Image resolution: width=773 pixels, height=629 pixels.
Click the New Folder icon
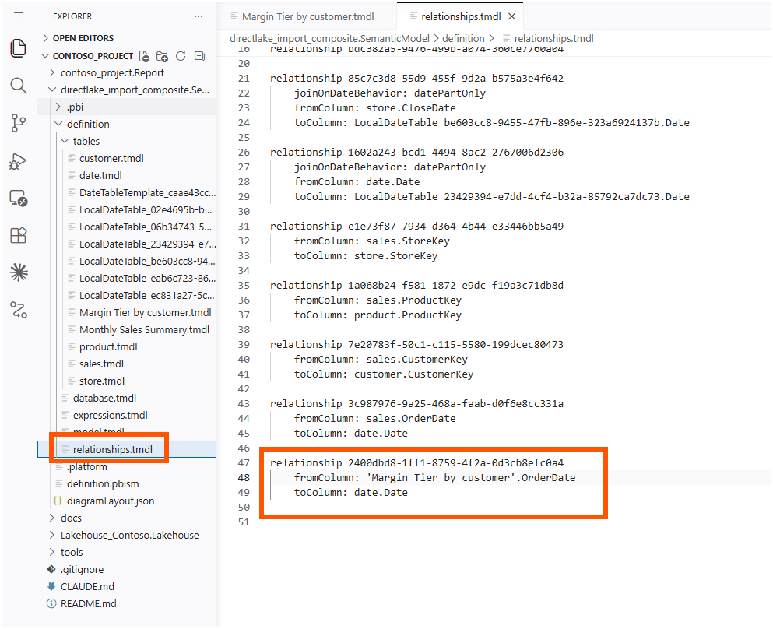click(x=162, y=56)
